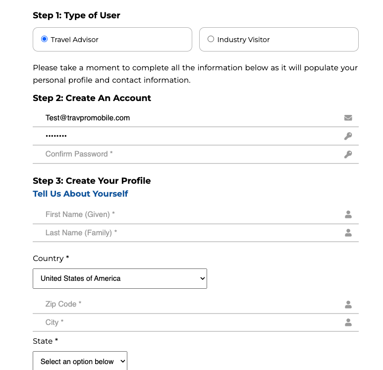
Task: Click the key icon beside Confirm Password
Action: coord(348,155)
